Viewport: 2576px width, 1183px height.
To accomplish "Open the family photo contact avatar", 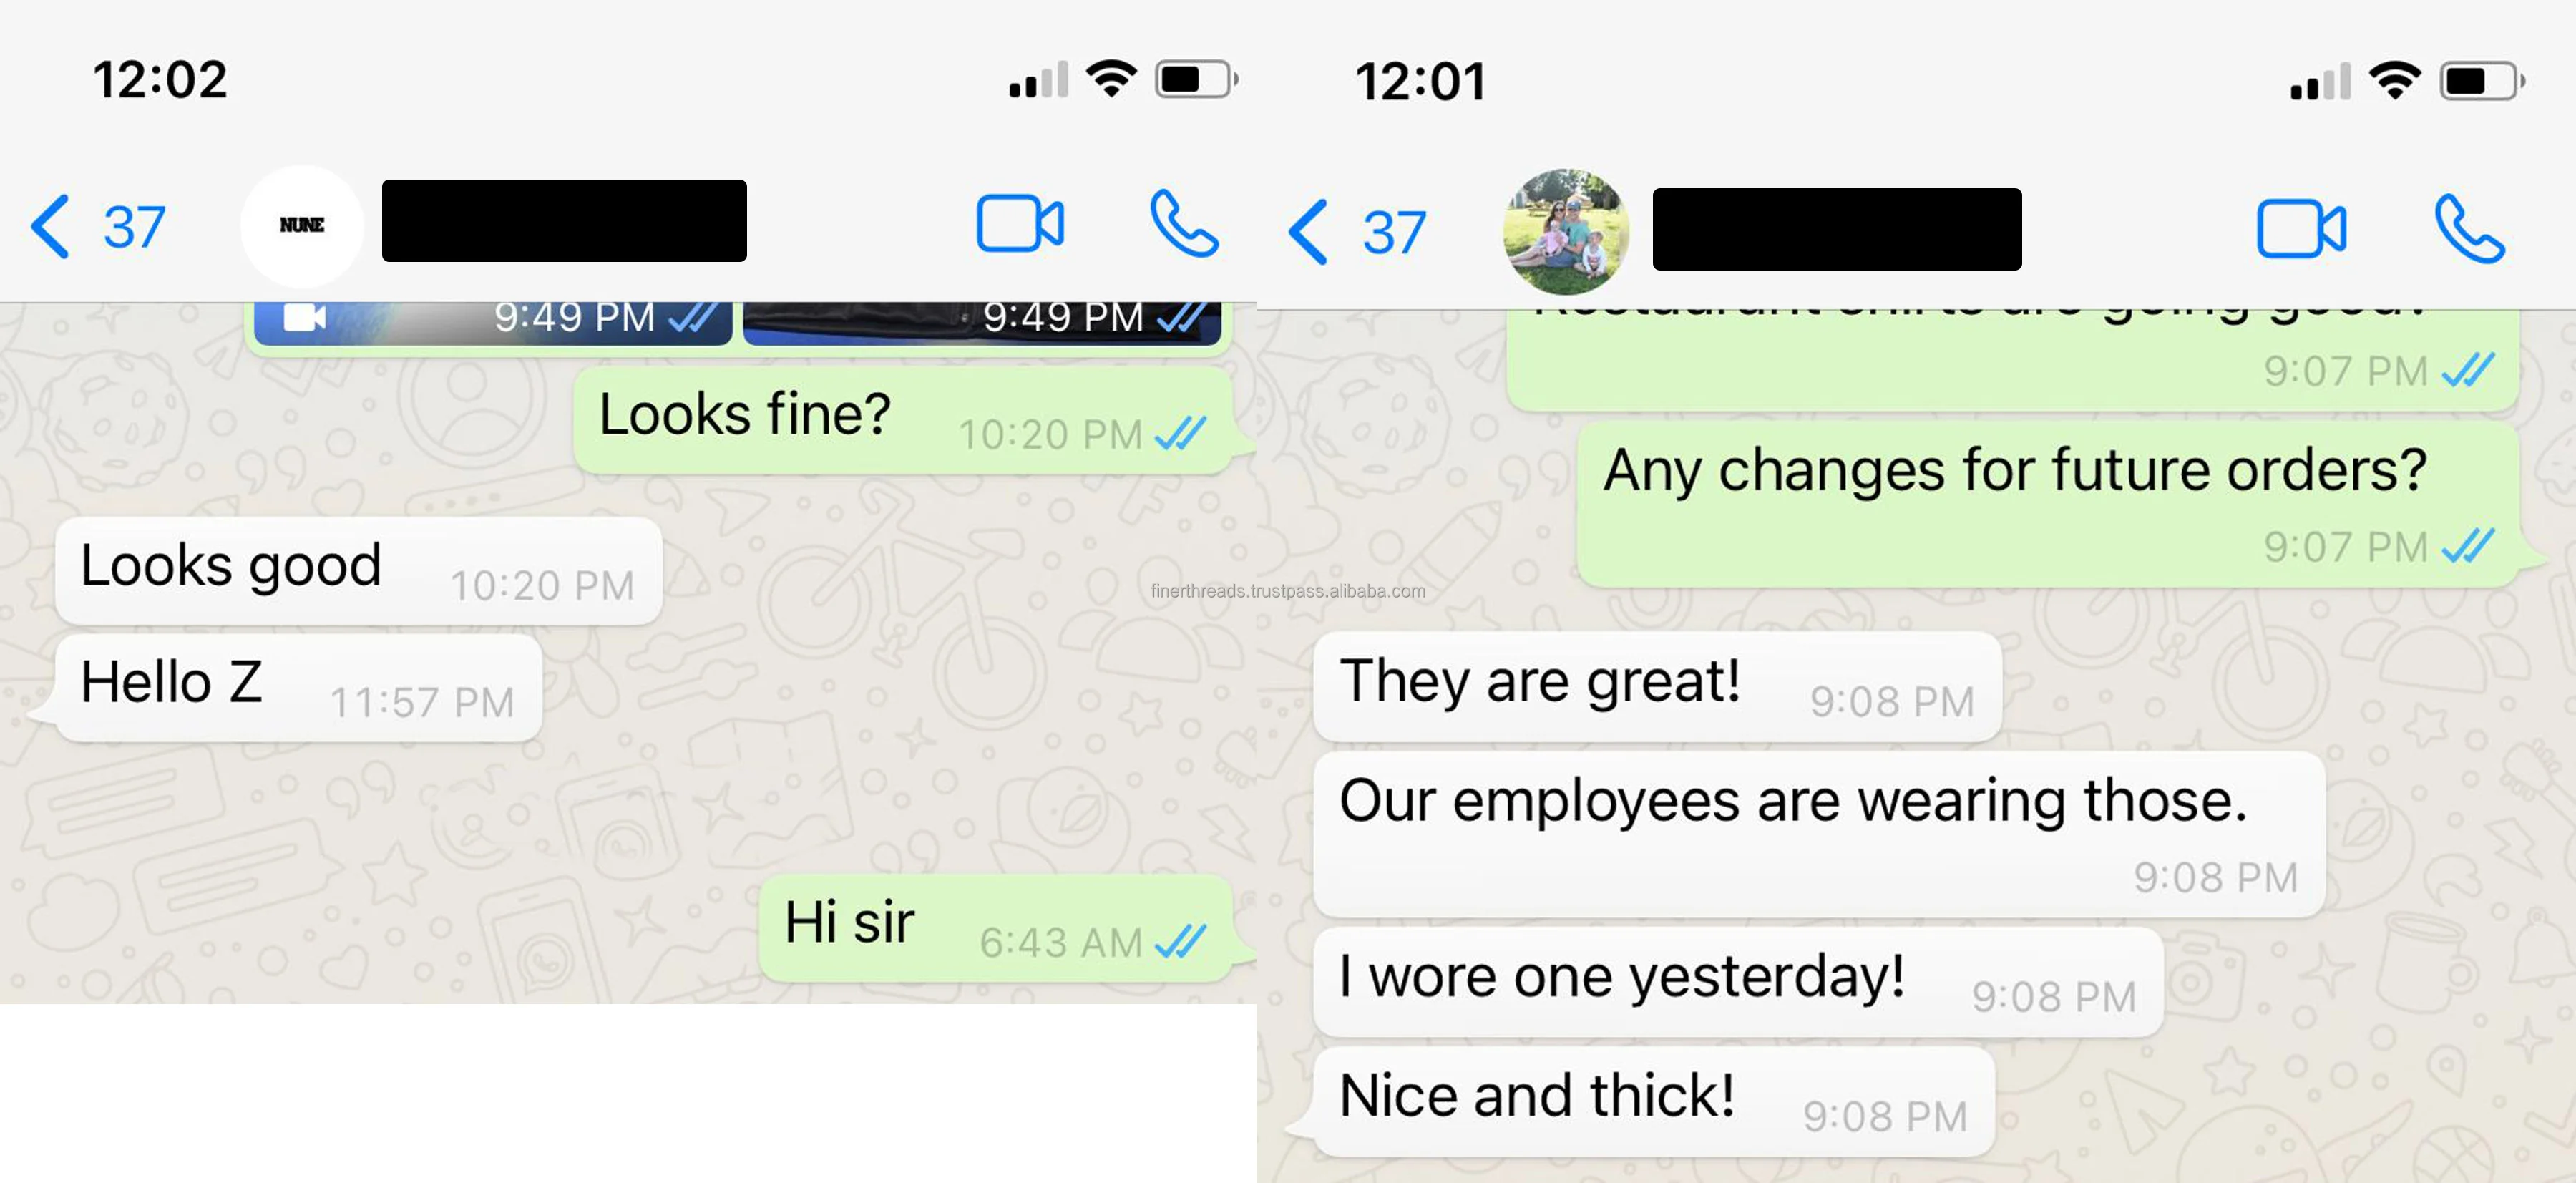I will click(1566, 232).
